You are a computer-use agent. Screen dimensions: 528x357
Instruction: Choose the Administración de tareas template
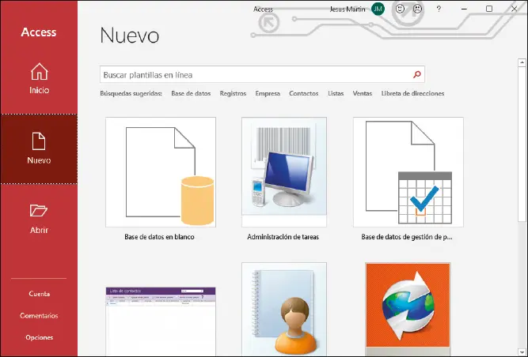pos(283,172)
